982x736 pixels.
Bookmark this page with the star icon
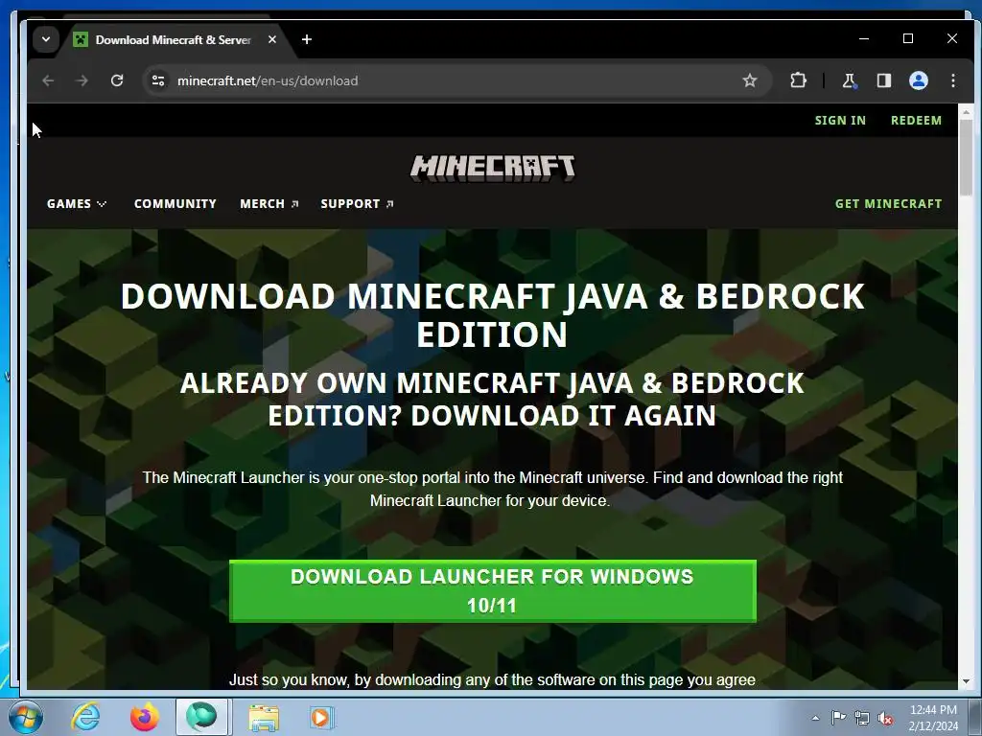750,80
